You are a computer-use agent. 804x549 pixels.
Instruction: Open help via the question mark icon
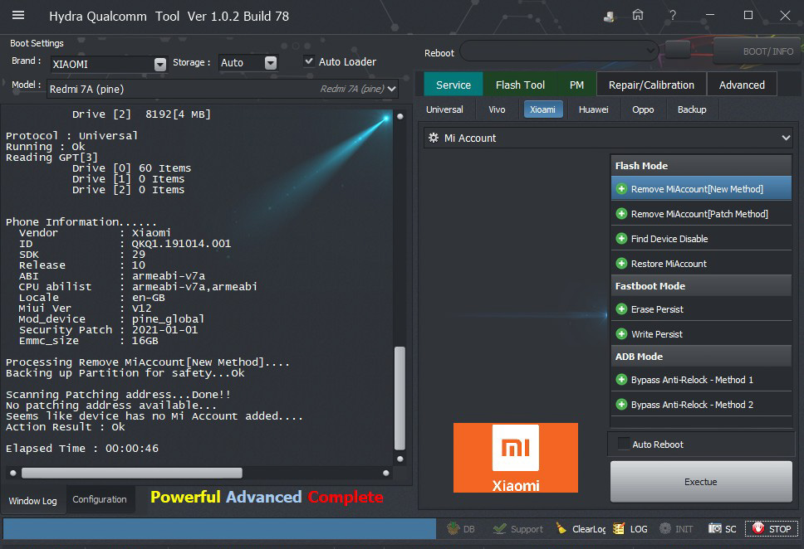[673, 16]
